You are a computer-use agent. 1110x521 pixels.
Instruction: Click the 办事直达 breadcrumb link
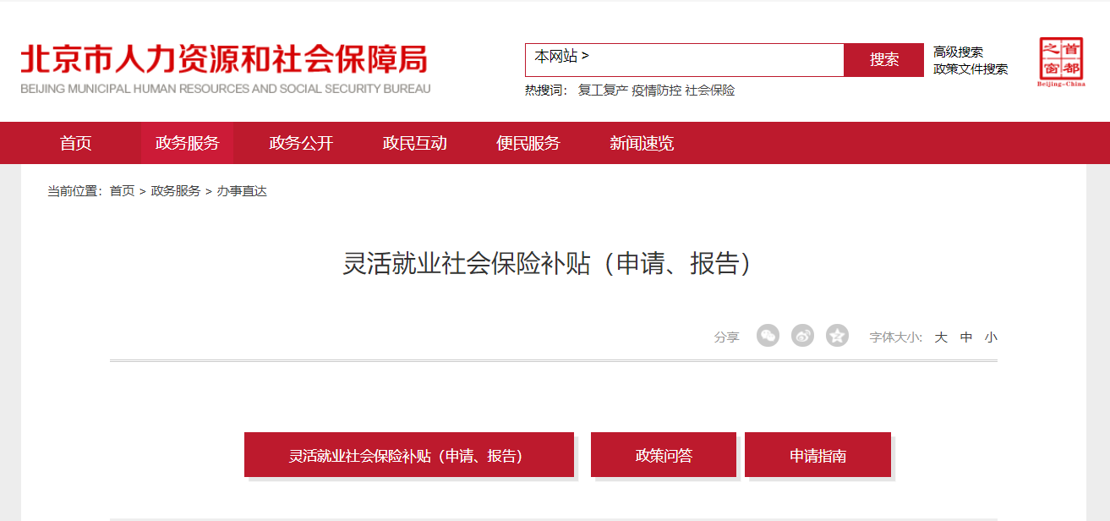(x=242, y=191)
